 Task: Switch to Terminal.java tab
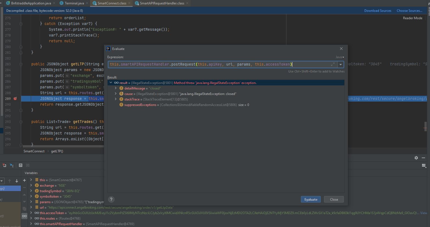tap(74, 3)
